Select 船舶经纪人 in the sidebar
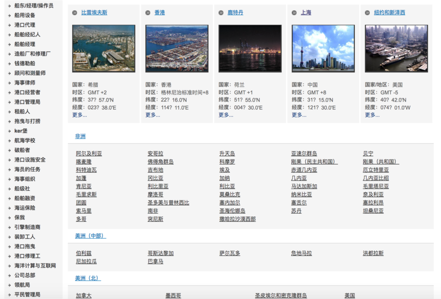 [x=27, y=34]
